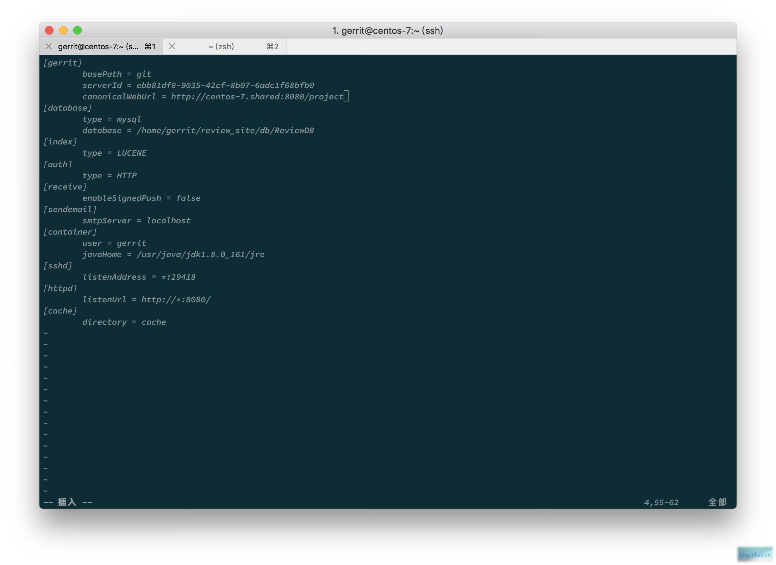Click enableSignedPush = false line
The image size is (776, 565).
coord(142,198)
